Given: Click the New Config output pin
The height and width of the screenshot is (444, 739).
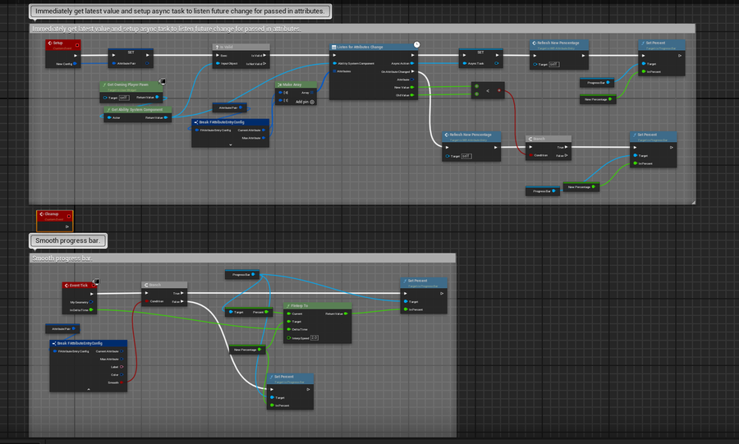Looking at the screenshot, I should tap(76, 63).
